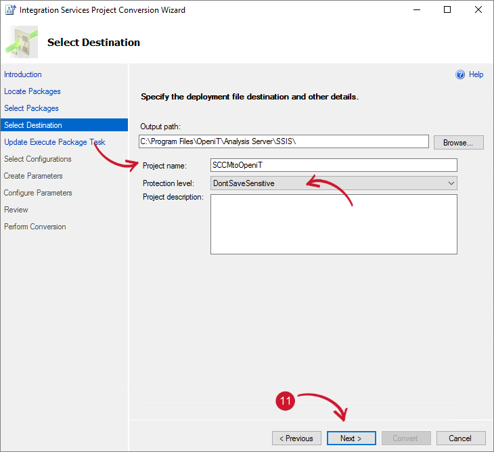Click the Cancel button
Screen dimensions: 494x452
point(461,438)
